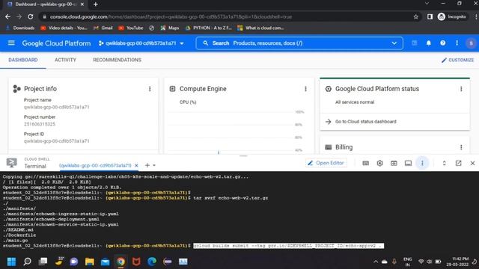The width and height of the screenshot is (479, 269).
Task: Open notifications bell
Action: pos(429,43)
